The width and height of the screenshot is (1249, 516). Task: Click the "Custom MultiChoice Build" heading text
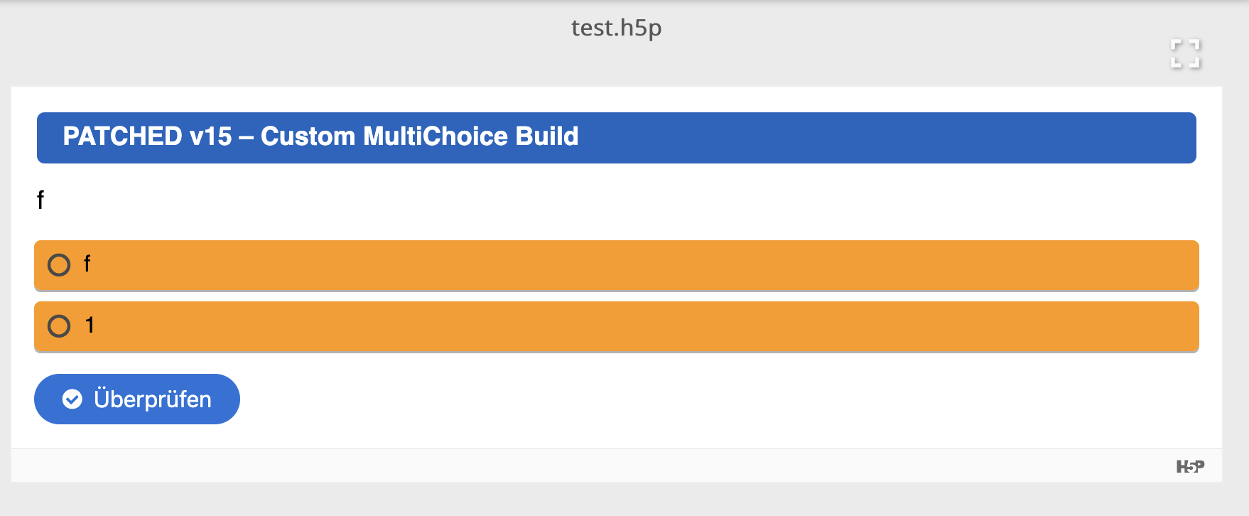coord(419,136)
